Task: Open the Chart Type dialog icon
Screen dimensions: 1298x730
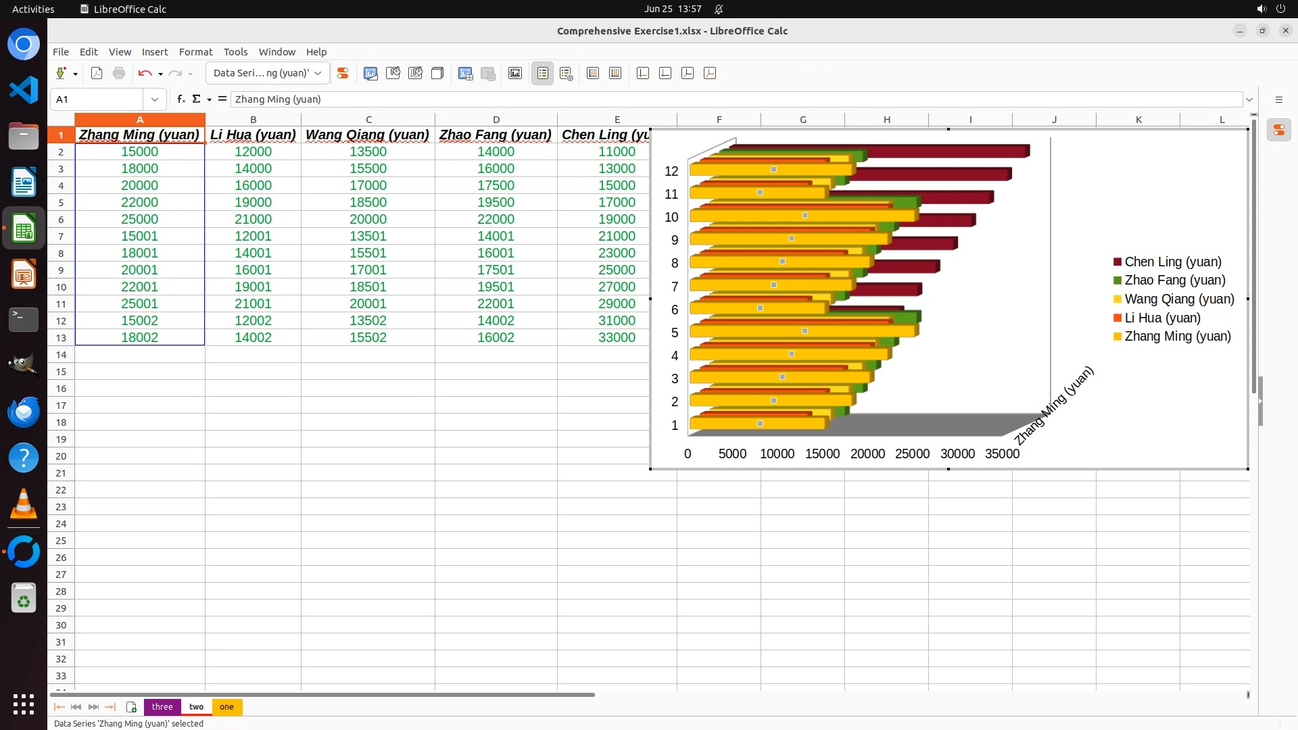Action: (370, 74)
